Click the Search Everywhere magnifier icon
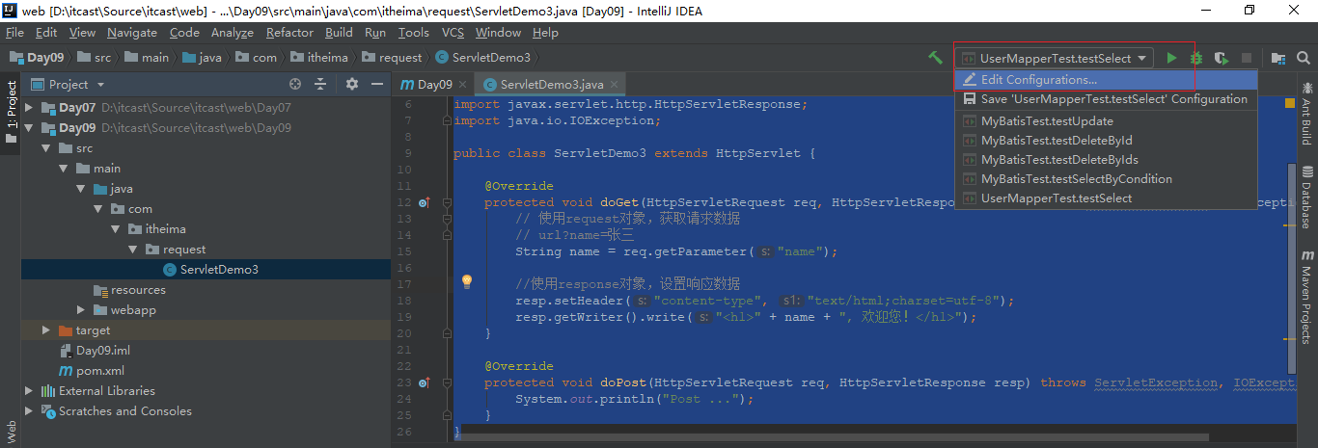Screen dimensions: 1318x448 pos(1305,58)
